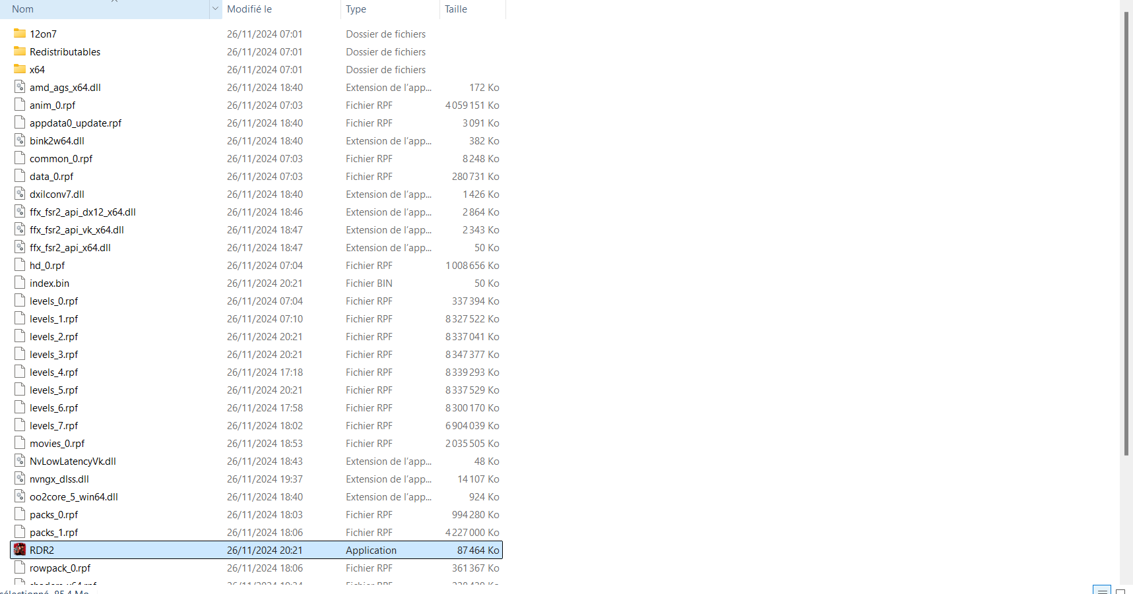
Task: Select the movies_0.rpf file name
Action: coord(57,443)
